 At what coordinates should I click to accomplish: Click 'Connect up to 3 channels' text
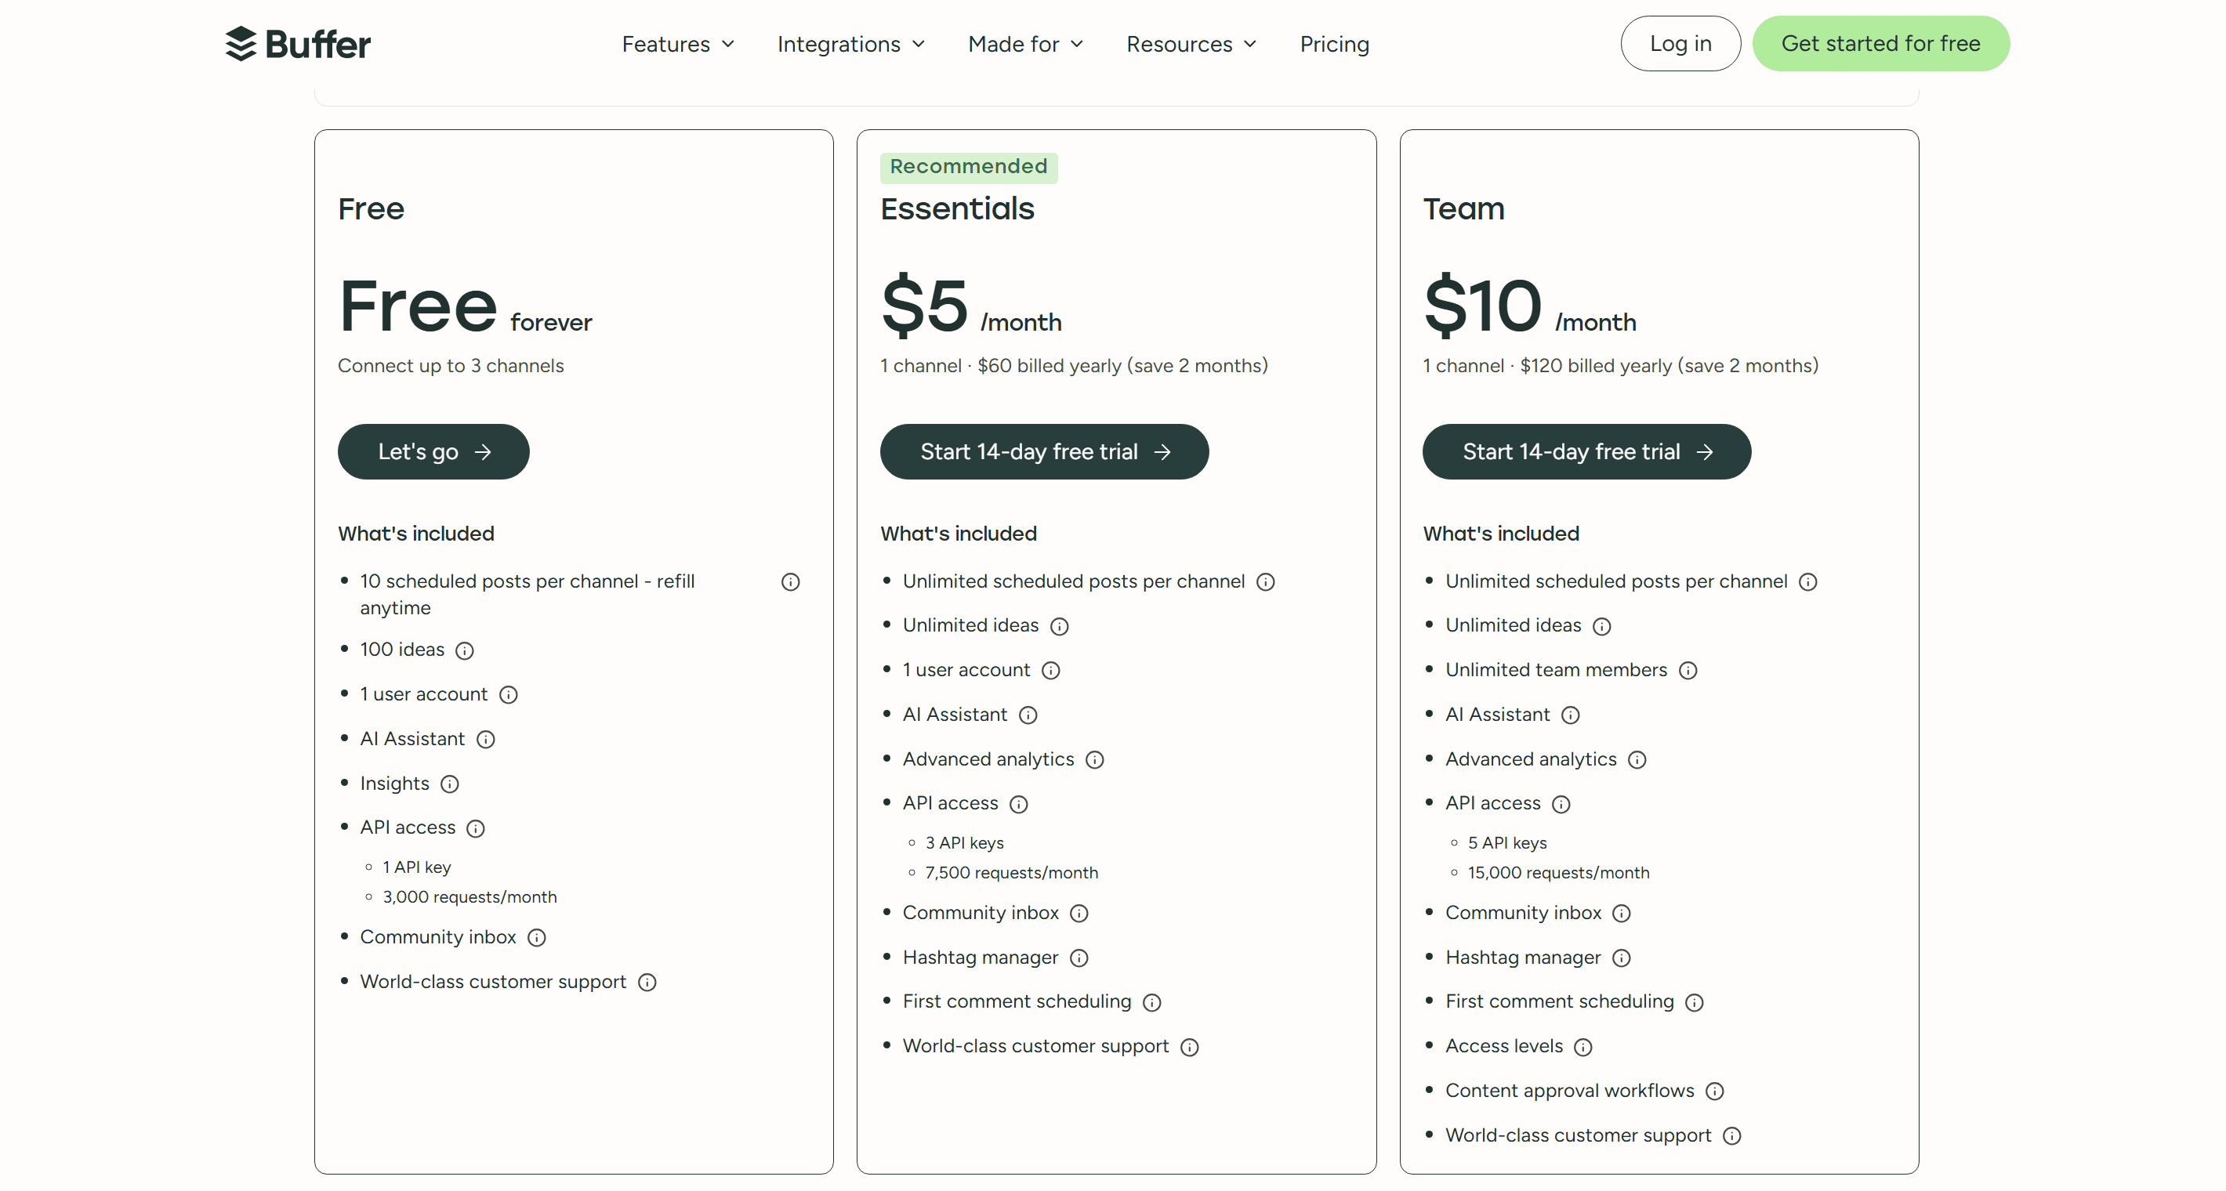tap(450, 366)
